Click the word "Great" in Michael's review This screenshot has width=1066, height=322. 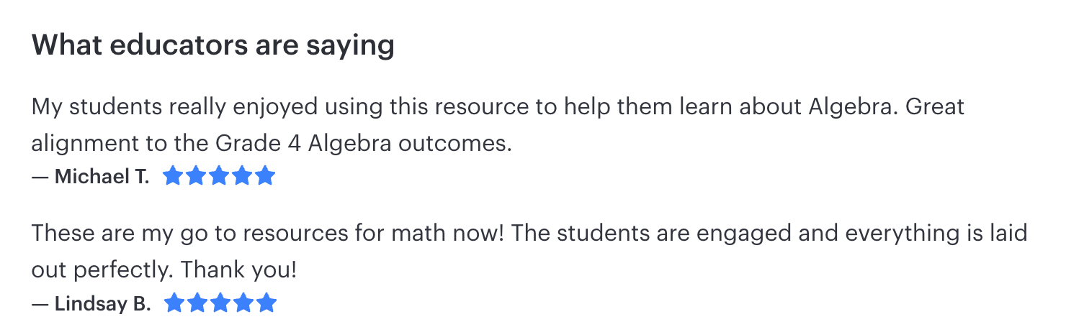(934, 107)
